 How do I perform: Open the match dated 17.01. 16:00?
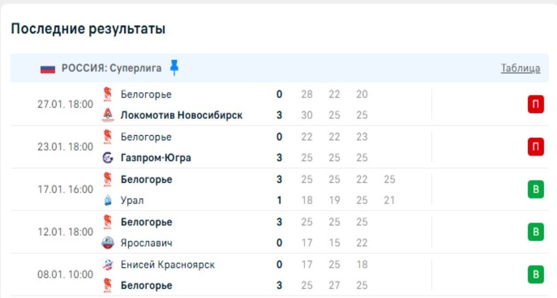[65, 189]
